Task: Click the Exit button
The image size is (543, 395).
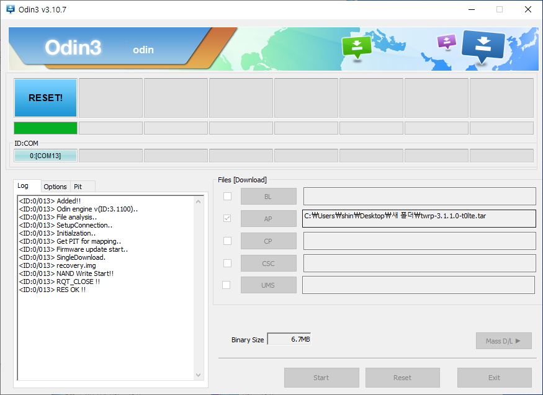Action: (494, 378)
